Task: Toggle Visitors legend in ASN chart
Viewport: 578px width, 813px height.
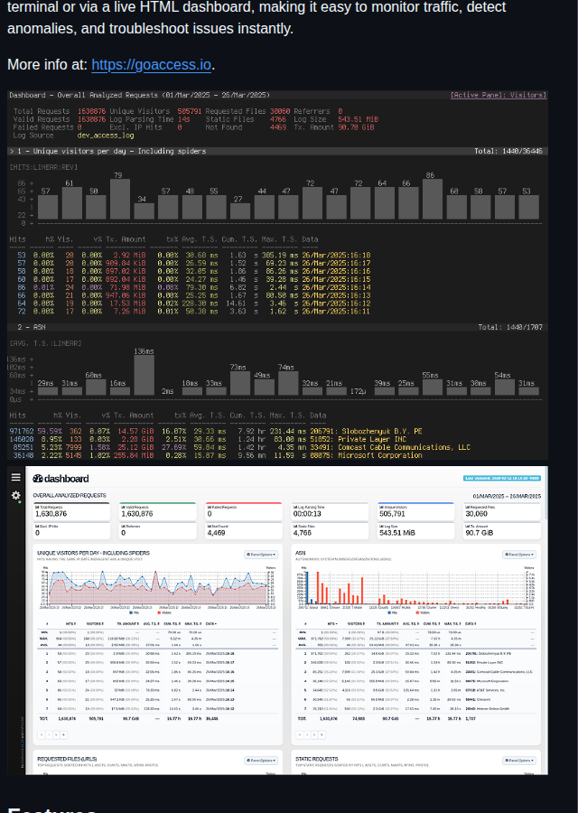Action: click(x=422, y=612)
